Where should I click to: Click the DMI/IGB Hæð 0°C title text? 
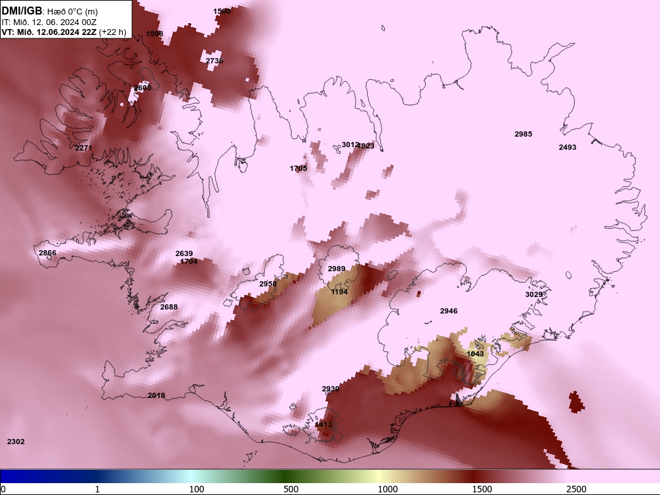click(x=49, y=11)
